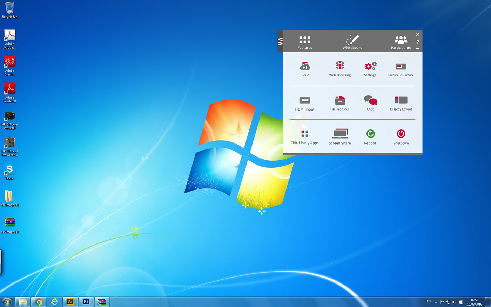Select the VIAImage (1) WinRAR archive
Image resolution: width=491 pixels, height=307 pixels.
pos(10,225)
